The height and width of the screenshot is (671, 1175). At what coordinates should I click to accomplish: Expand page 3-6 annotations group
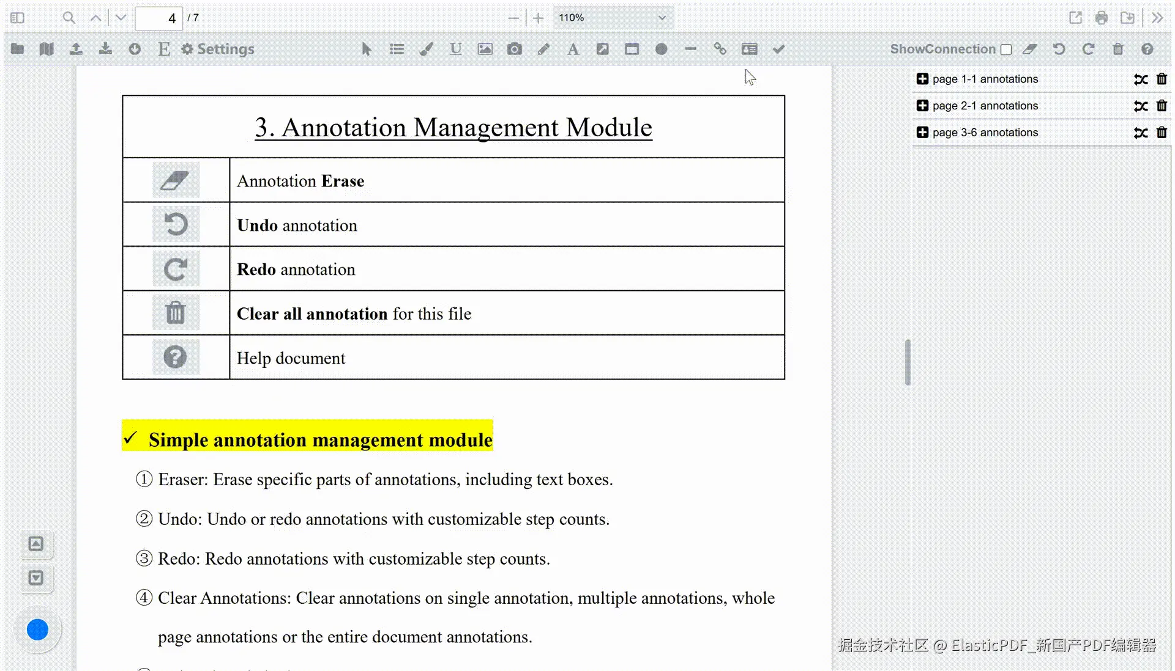(x=922, y=133)
